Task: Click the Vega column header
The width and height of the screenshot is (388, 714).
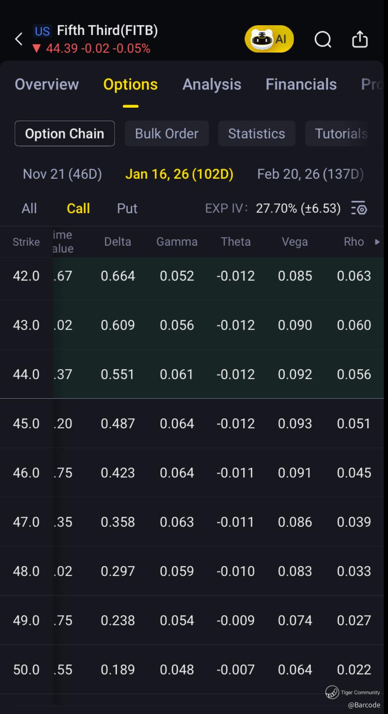Action: 295,242
